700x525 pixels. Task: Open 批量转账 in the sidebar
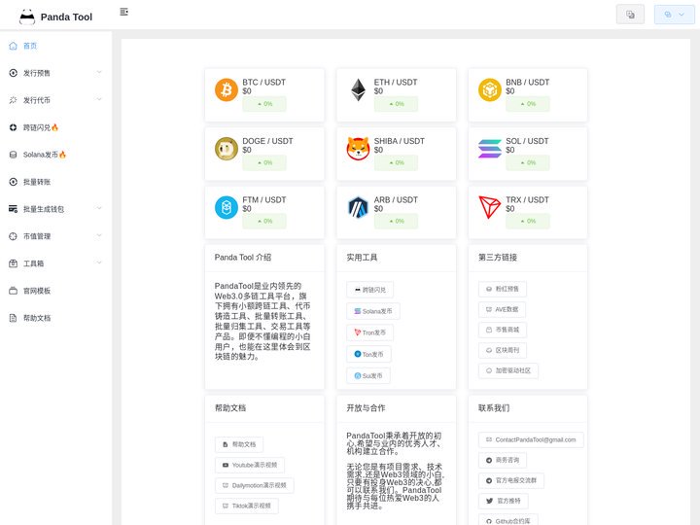click(55, 182)
